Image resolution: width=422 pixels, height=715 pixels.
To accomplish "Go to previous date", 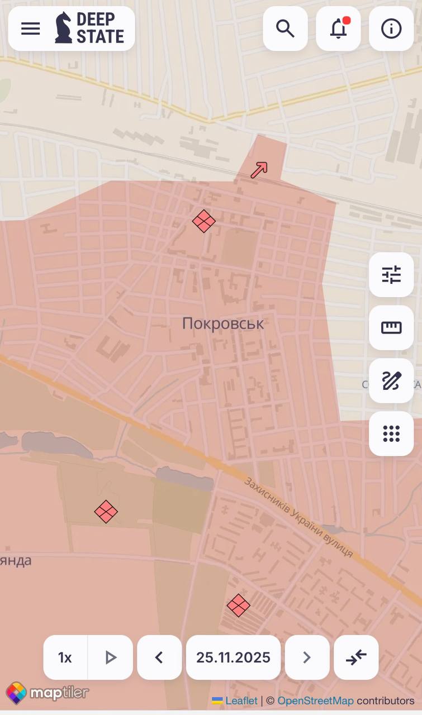I will pos(159,657).
